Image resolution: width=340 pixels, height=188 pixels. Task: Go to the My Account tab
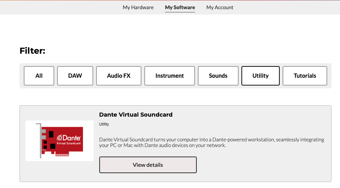220,7
